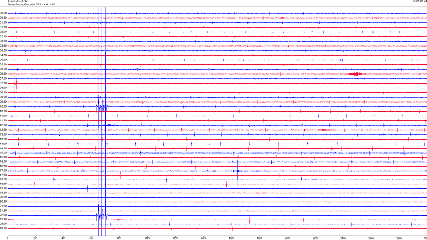Image resolution: width=427 pixels, height=240 pixels.
Task: Click the '15:00' time label
Action: tap(3, 153)
